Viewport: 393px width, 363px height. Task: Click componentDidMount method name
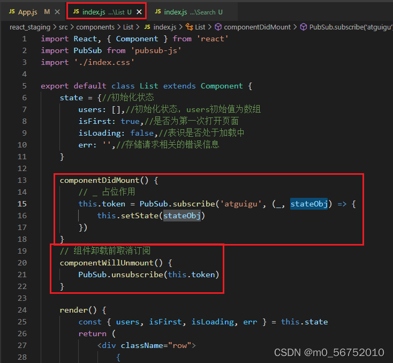tap(100, 180)
